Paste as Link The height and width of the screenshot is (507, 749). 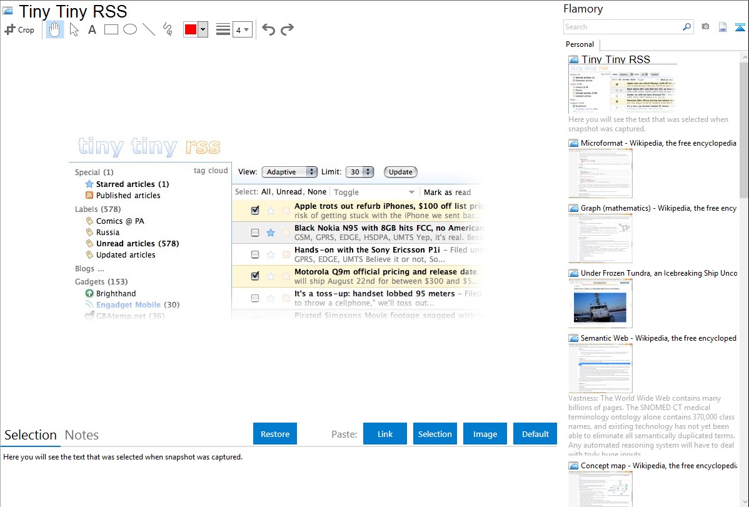385,434
